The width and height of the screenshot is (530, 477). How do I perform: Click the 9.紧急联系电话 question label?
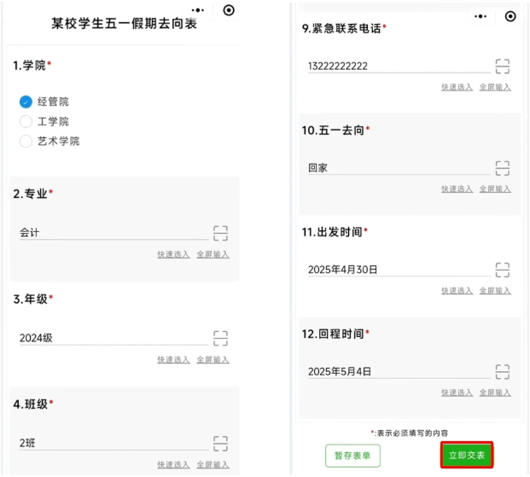point(344,28)
